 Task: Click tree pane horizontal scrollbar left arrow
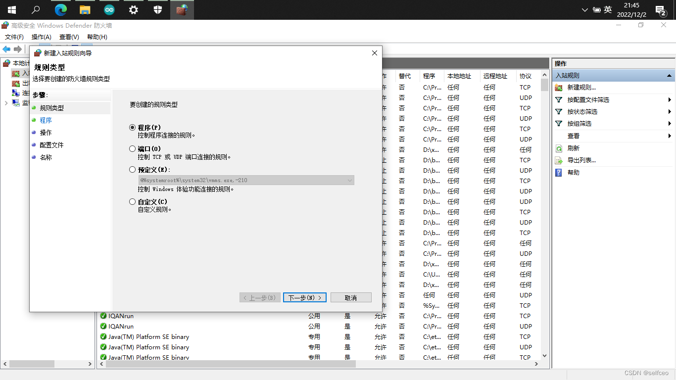[x=5, y=364]
